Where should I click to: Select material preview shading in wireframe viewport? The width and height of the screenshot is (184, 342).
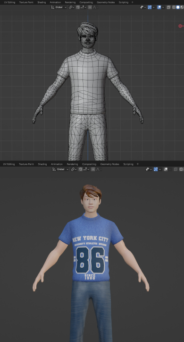point(182,7)
